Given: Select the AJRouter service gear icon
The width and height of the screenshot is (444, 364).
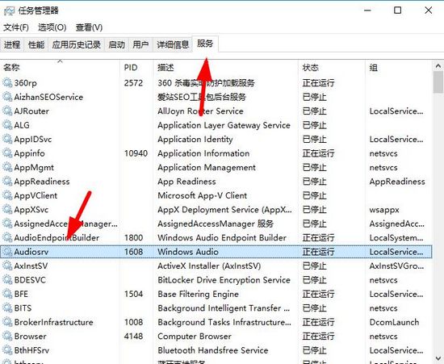Looking at the screenshot, I should 7,111.
